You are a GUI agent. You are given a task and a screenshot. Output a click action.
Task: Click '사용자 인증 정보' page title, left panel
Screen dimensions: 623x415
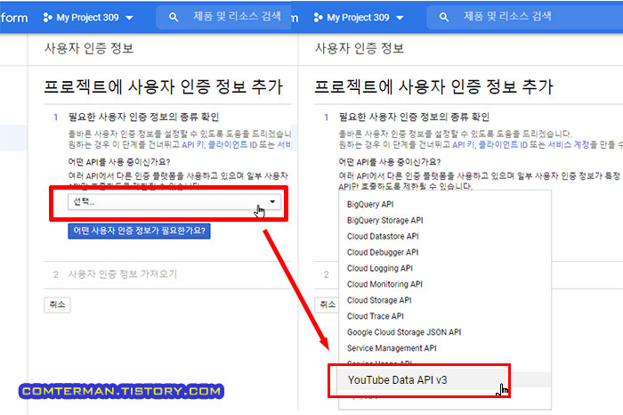click(89, 48)
